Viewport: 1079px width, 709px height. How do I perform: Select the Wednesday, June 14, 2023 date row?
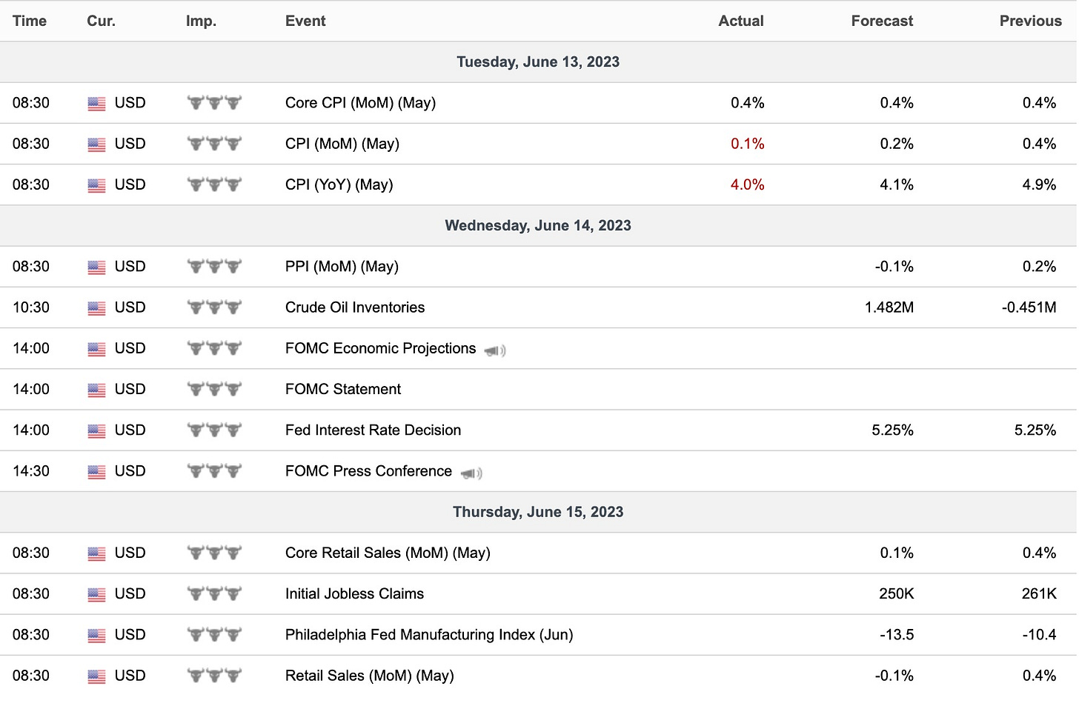point(538,225)
